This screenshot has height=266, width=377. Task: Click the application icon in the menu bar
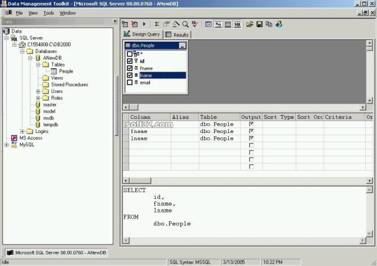pos(8,12)
